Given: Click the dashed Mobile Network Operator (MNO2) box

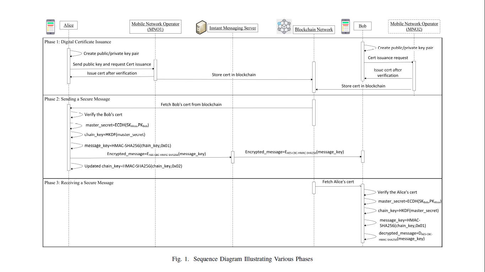Looking at the screenshot, I should point(414,27).
